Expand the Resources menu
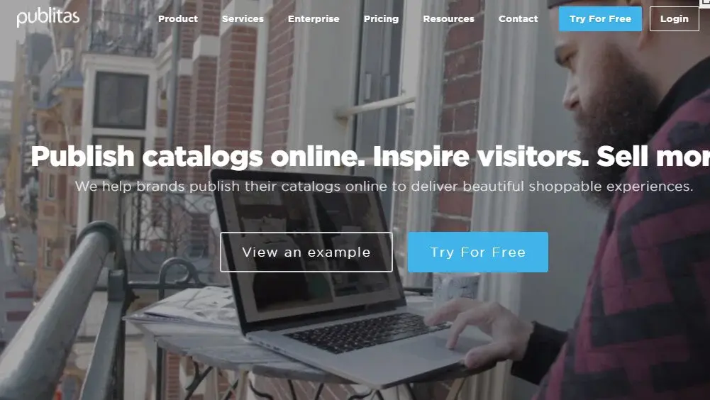 point(449,19)
